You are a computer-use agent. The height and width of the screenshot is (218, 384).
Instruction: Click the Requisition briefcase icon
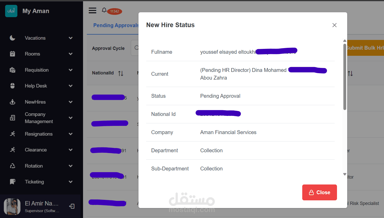(13, 70)
